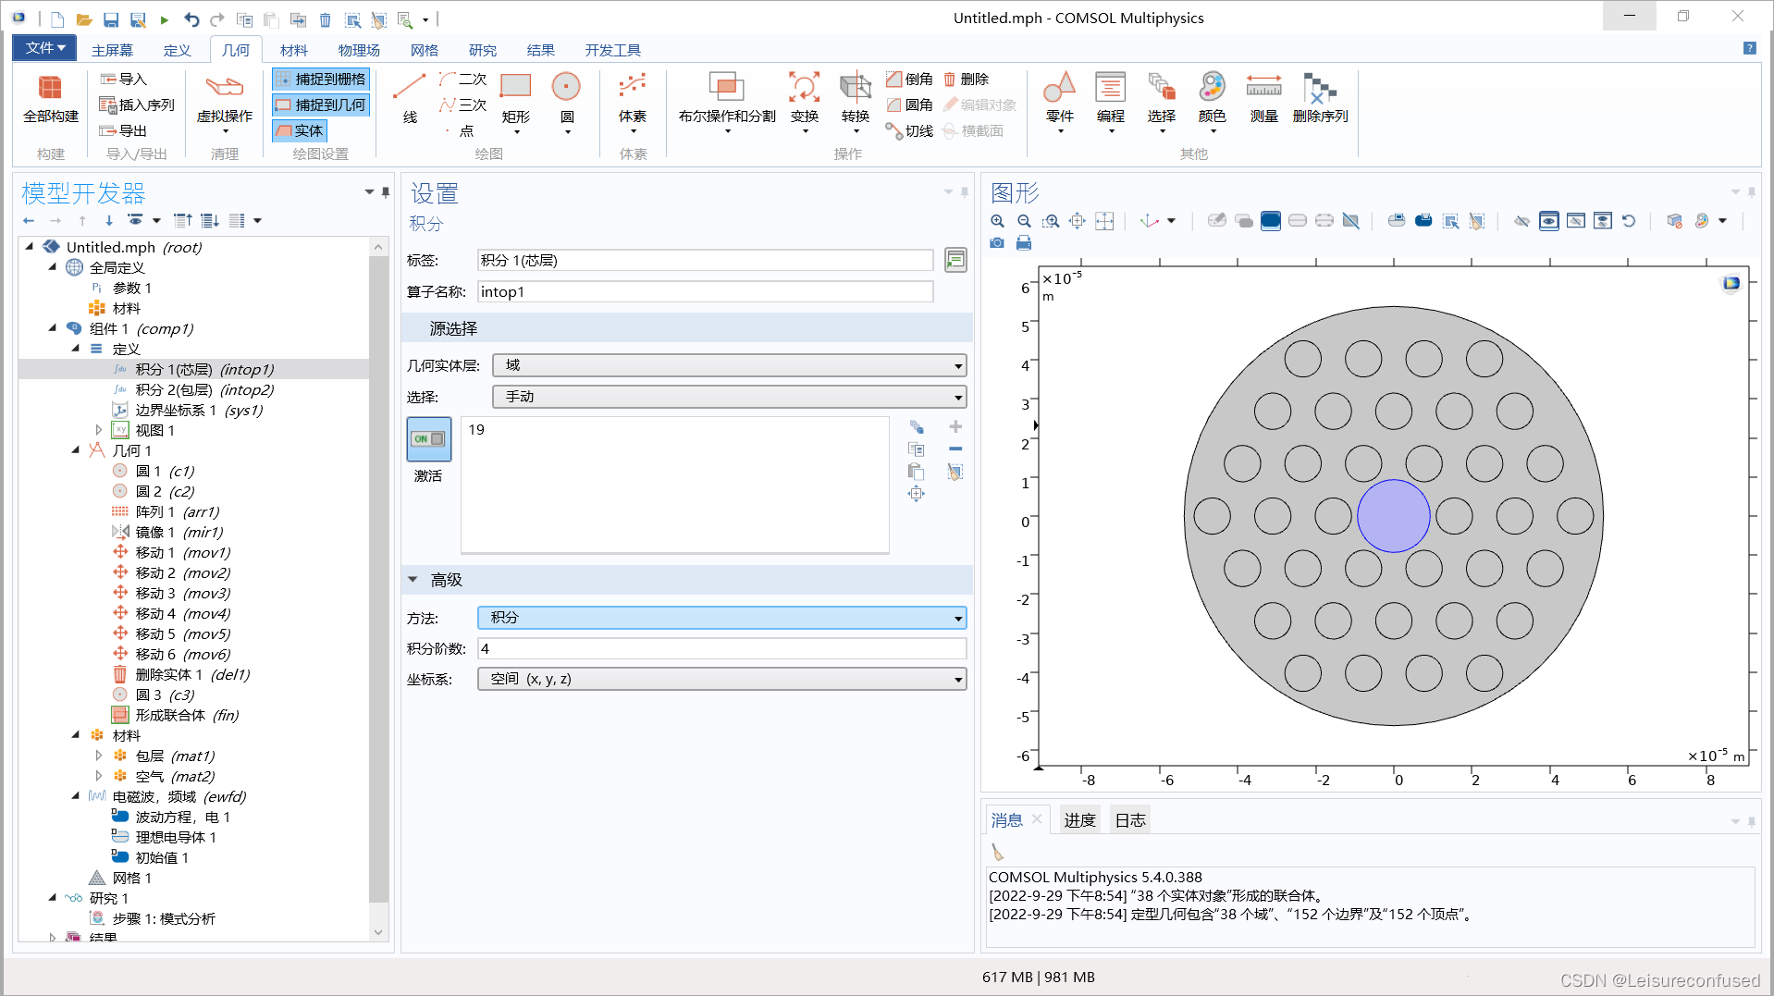Screen dimensions: 1774x996
Task: Toggle 捕捉到栅格 snap to grid
Action: coord(321,80)
